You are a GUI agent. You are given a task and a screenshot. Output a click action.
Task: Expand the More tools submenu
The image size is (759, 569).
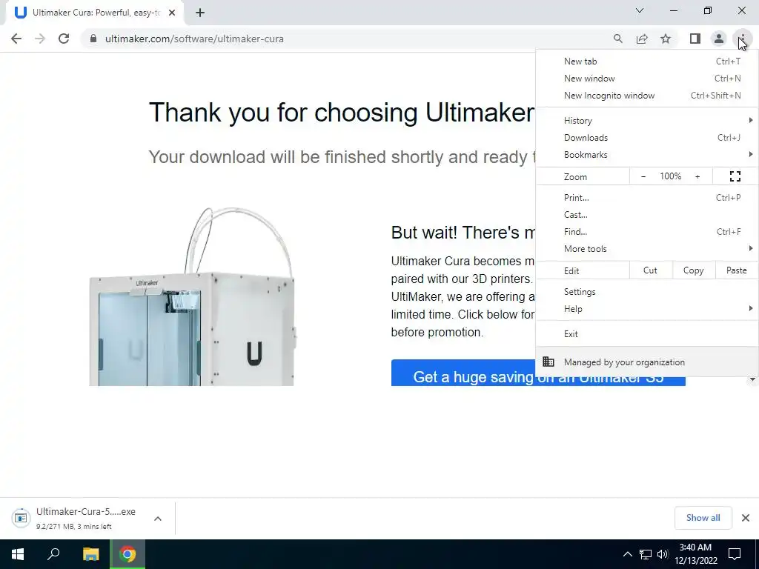[646, 249]
